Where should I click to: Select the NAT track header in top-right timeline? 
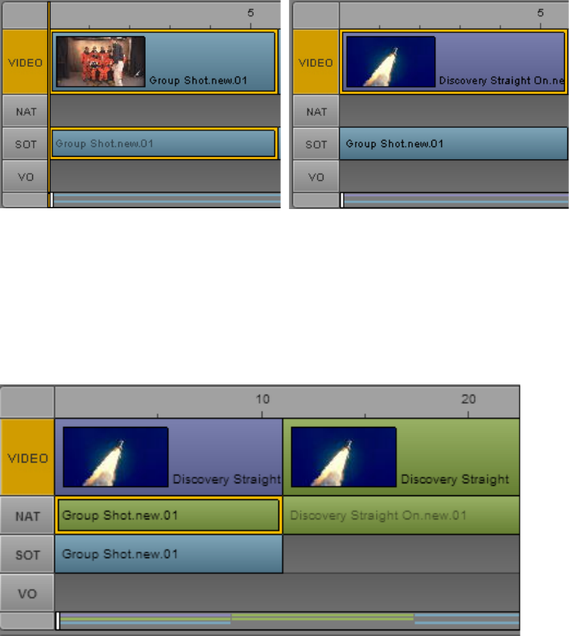click(315, 111)
